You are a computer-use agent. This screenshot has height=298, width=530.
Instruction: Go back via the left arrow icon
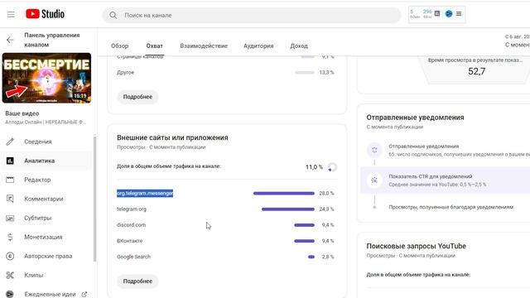pos(10,40)
